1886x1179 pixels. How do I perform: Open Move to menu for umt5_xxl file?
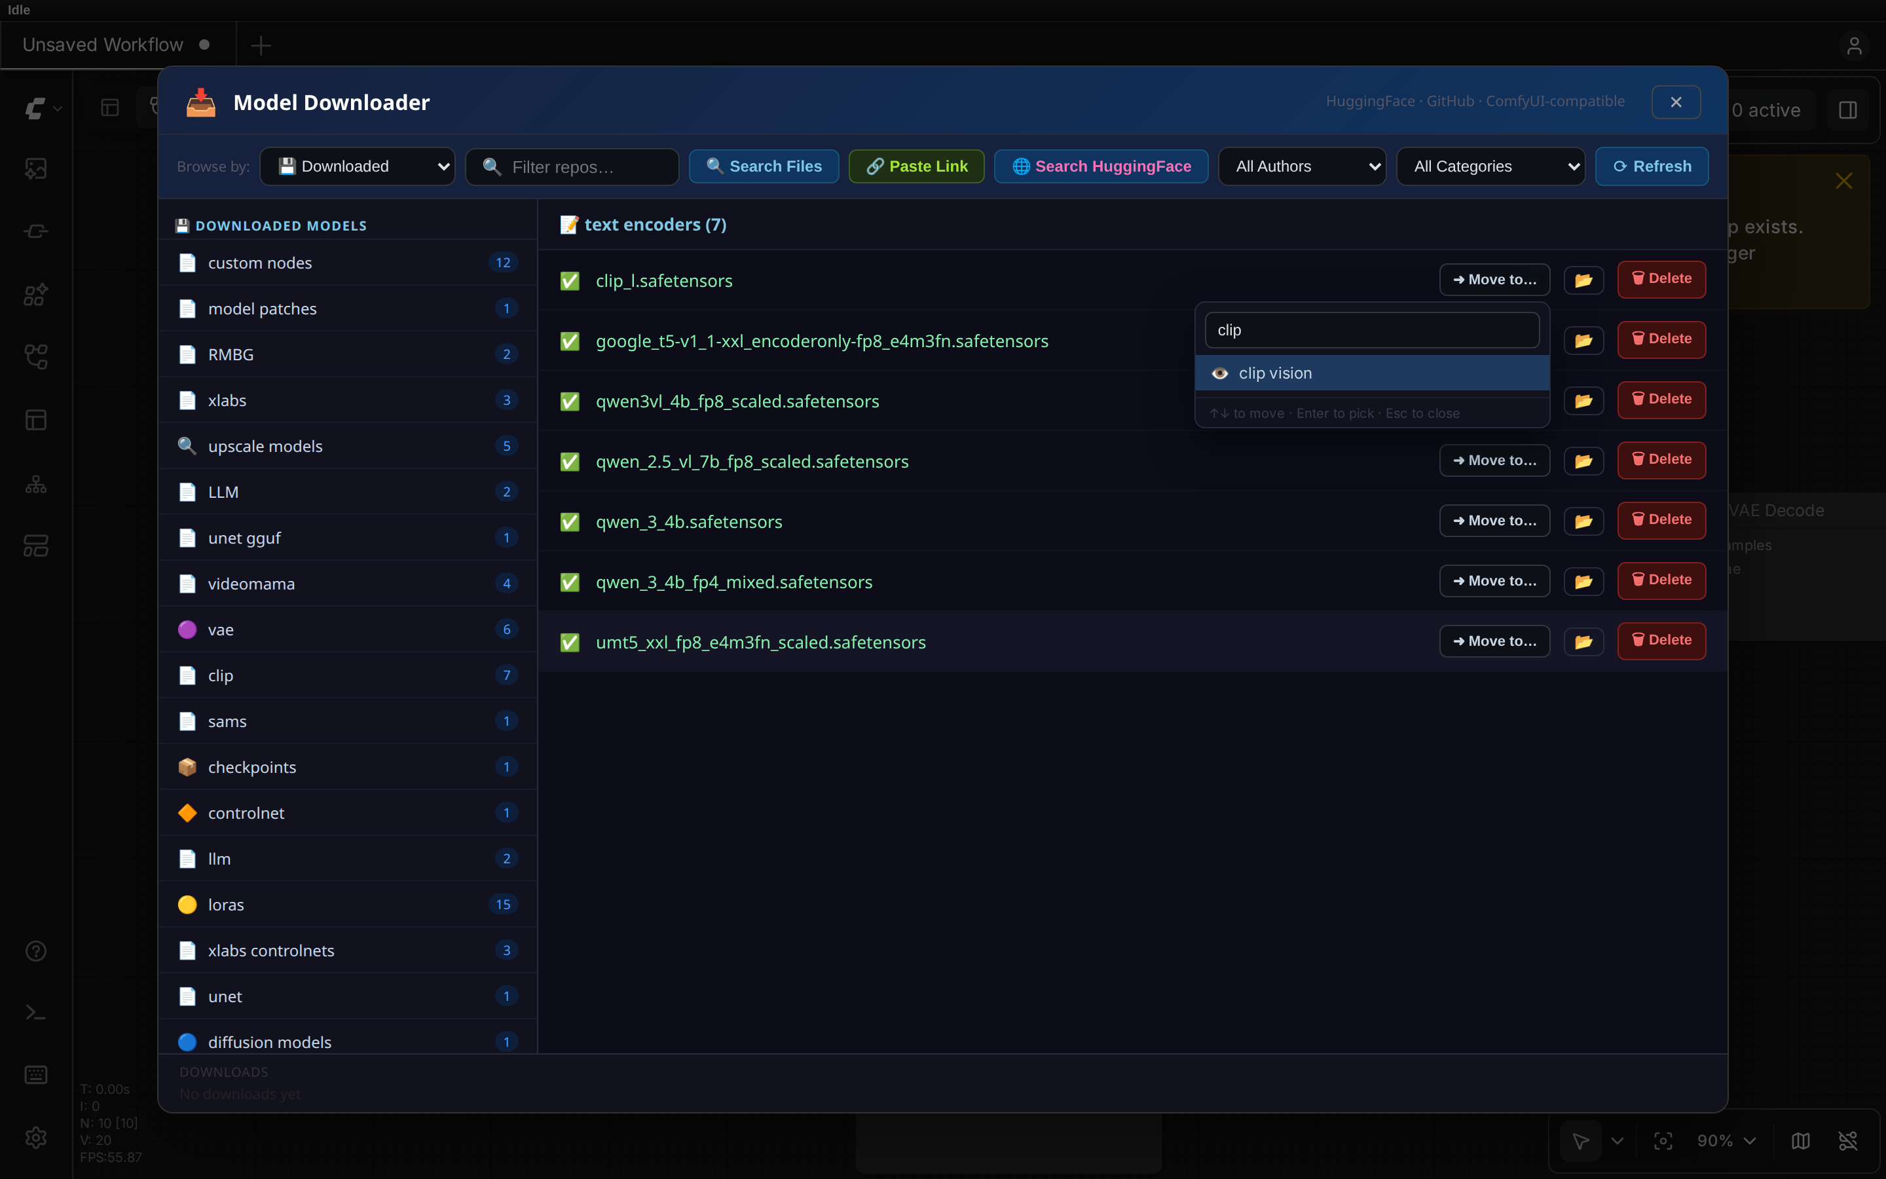pos(1494,641)
